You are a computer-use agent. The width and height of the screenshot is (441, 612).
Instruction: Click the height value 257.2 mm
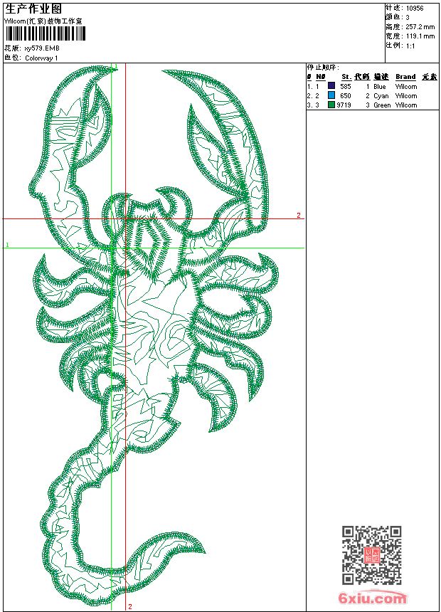coord(420,26)
